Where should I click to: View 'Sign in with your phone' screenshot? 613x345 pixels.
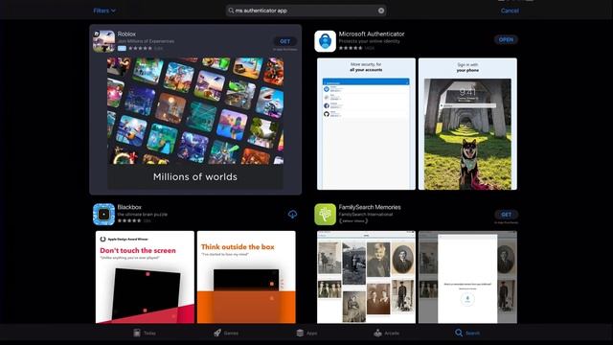click(467, 124)
